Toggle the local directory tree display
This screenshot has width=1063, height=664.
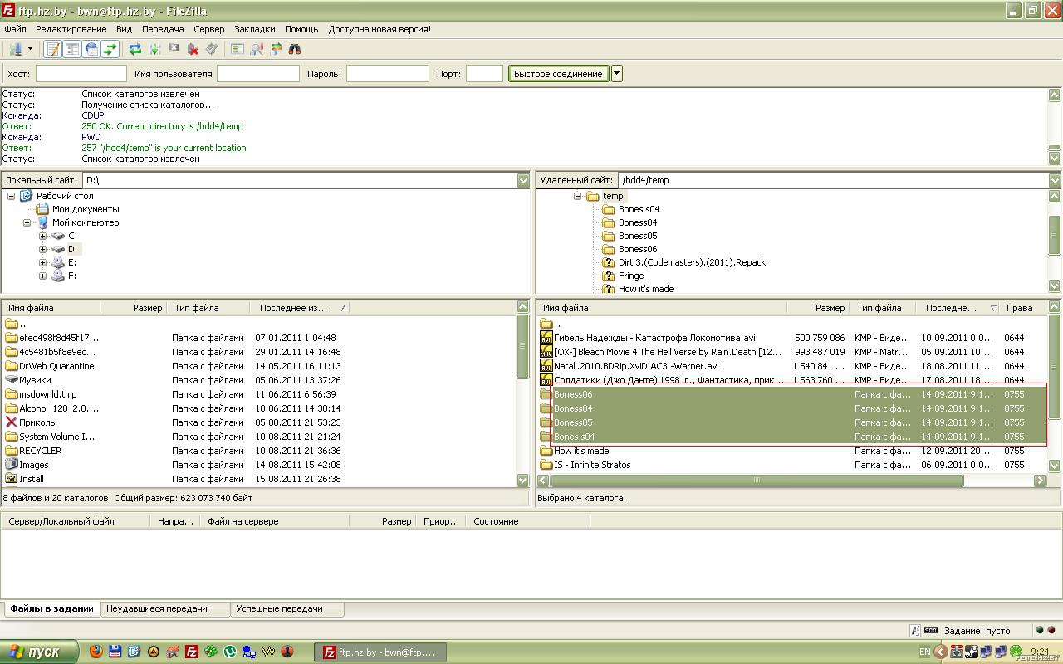72,49
